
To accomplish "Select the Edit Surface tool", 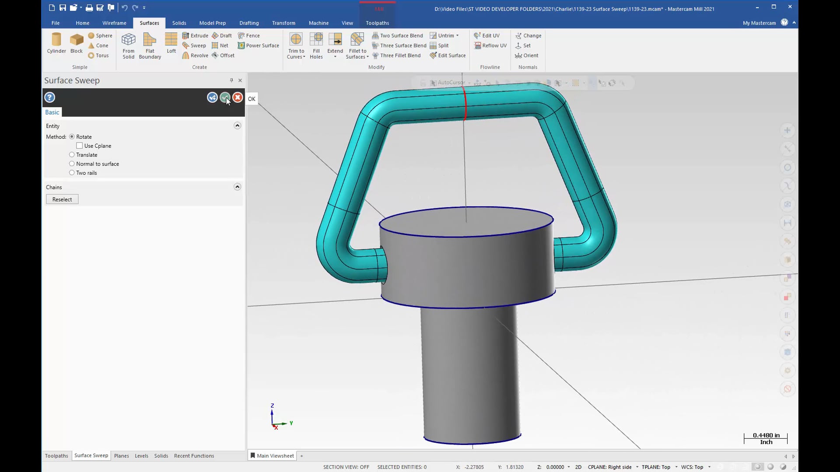I will pos(452,55).
